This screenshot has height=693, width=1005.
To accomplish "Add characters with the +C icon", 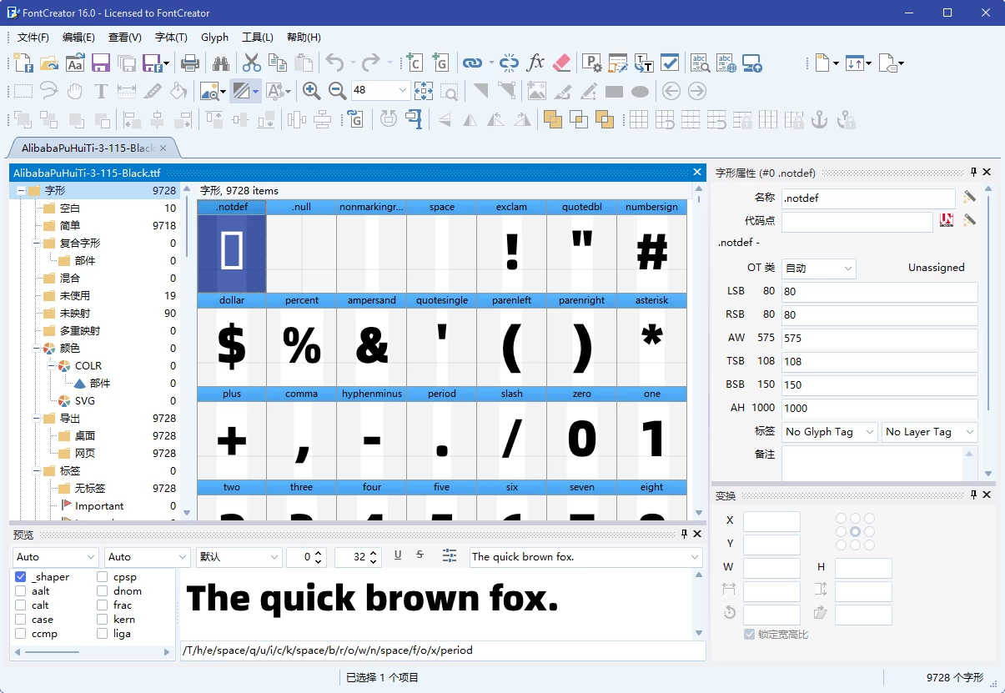I will point(413,63).
